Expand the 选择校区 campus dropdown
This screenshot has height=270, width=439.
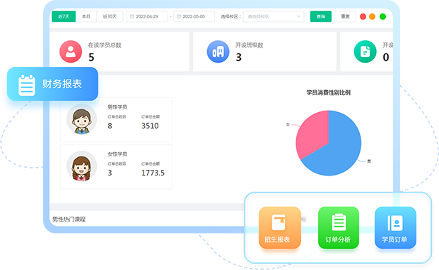(x=274, y=16)
